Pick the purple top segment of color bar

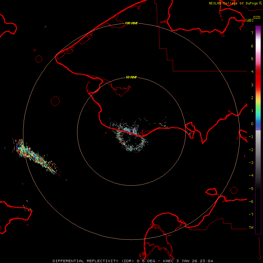coord(258,29)
